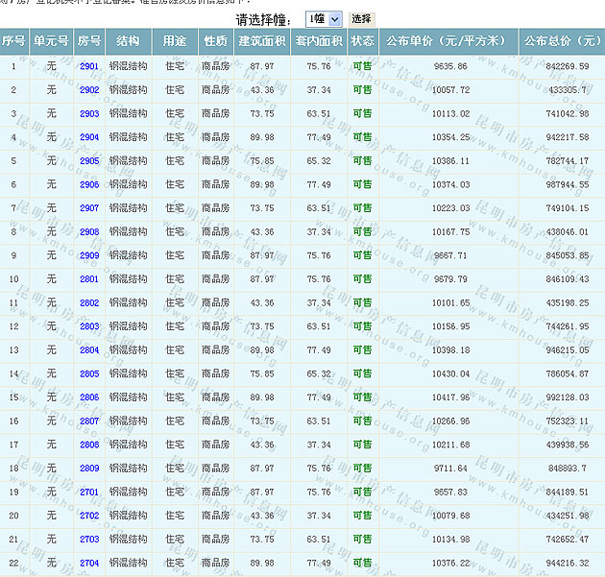The height and width of the screenshot is (577, 605).
Task: Click room number 2809 link
Action: (x=89, y=469)
